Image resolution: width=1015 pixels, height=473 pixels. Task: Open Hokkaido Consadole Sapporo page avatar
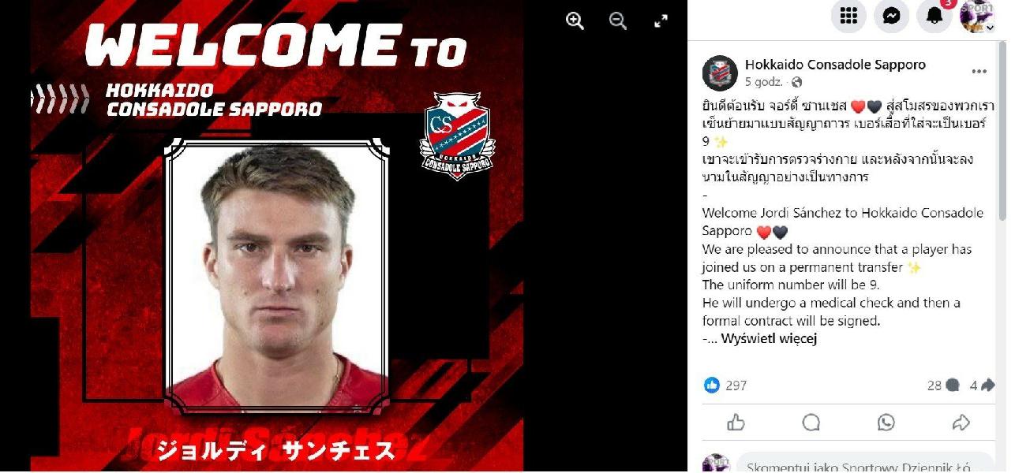[x=720, y=73]
